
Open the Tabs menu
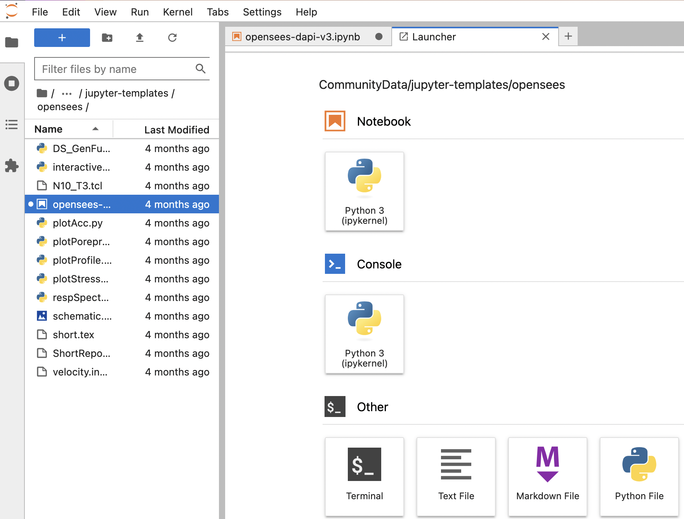click(218, 12)
